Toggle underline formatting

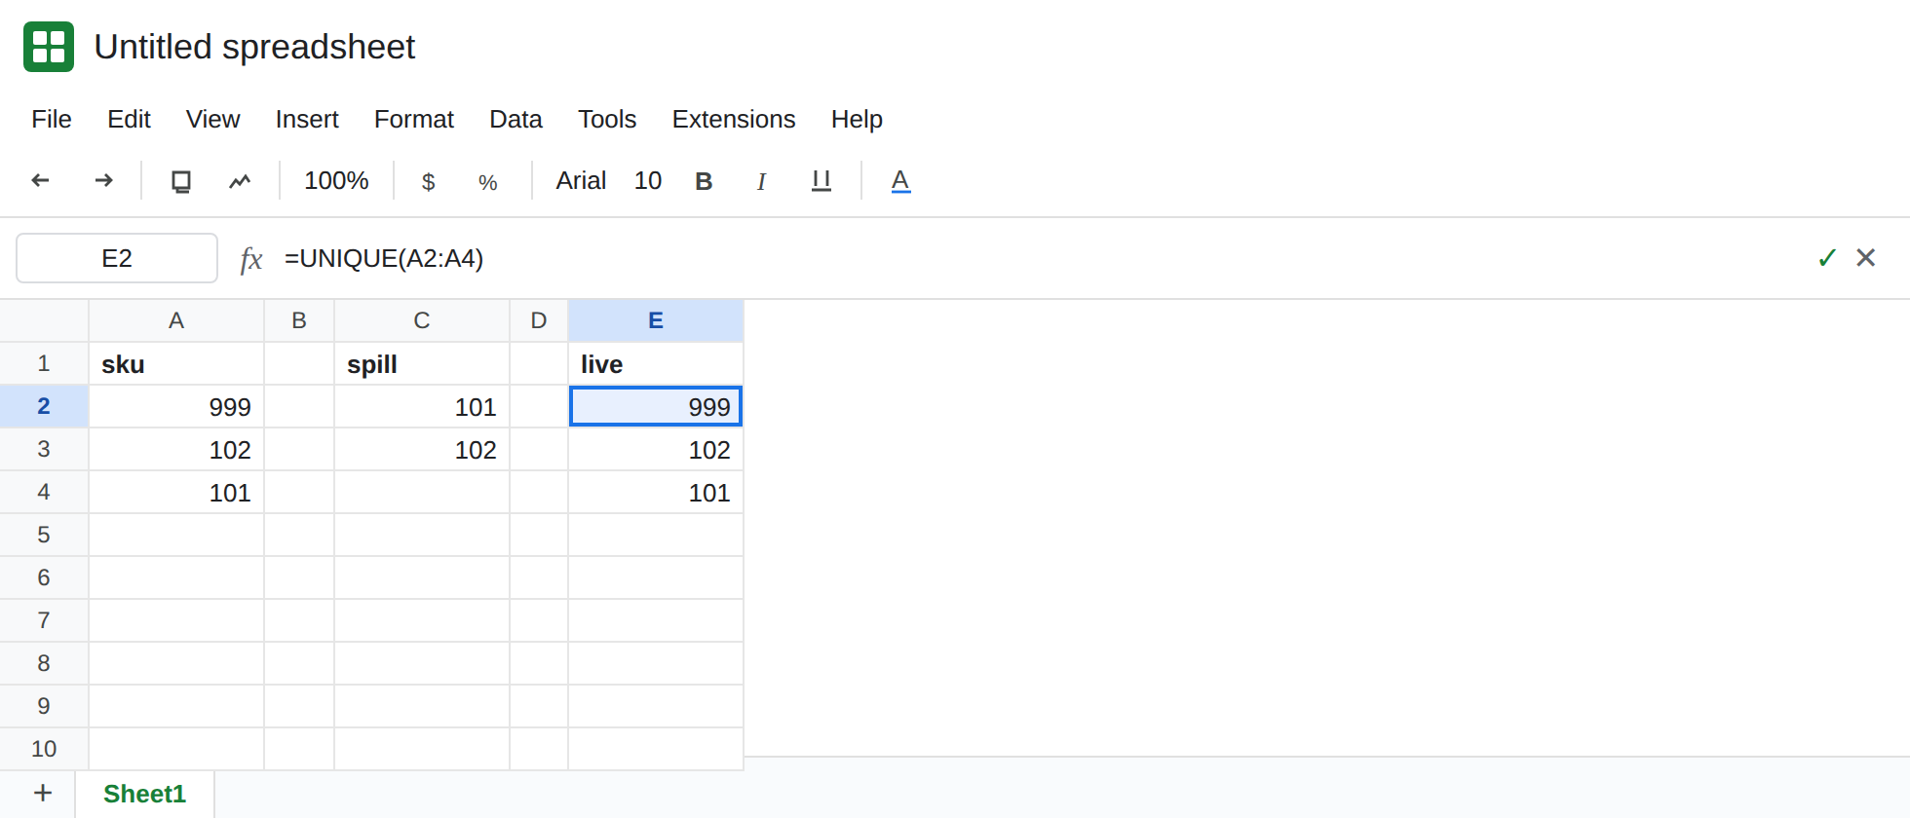pyautogui.click(x=821, y=181)
